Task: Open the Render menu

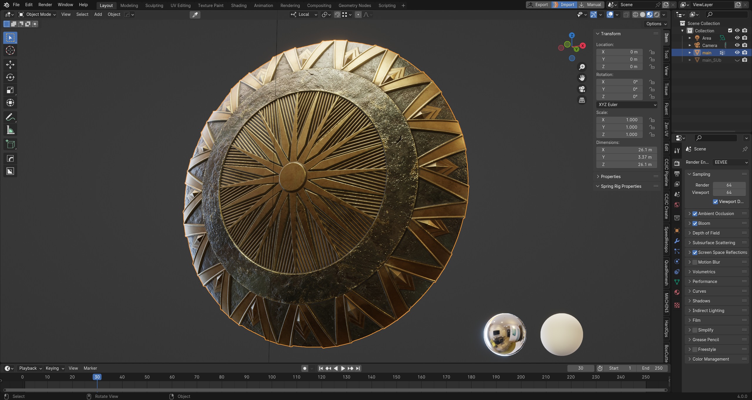Action: click(x=45, y=5)
